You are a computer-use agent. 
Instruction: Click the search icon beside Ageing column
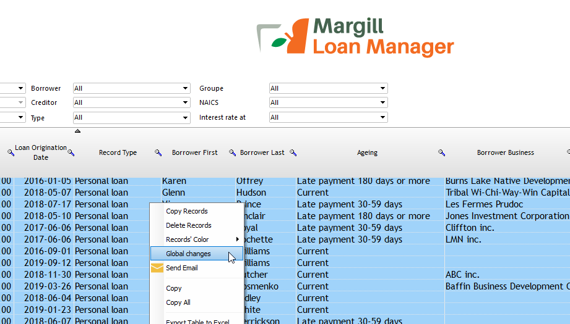click(x=441, y=152)
